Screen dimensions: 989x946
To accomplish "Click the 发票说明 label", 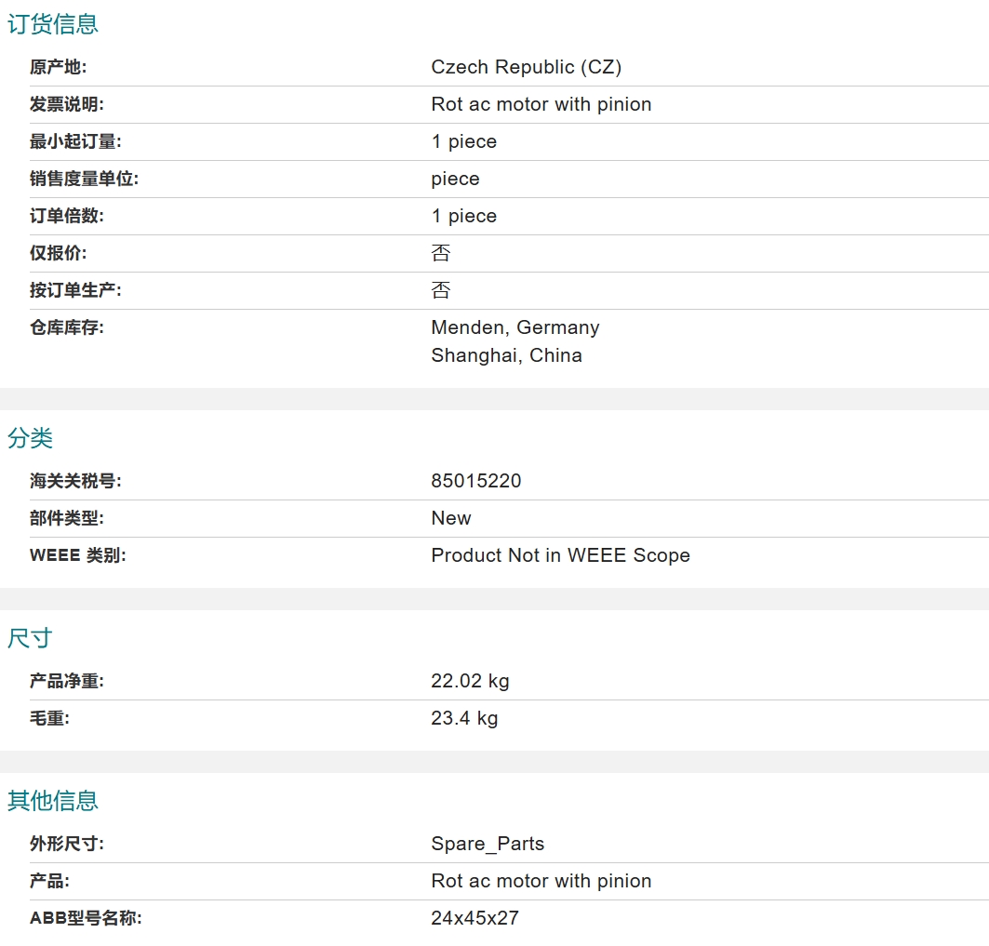I will click(67, 104).
